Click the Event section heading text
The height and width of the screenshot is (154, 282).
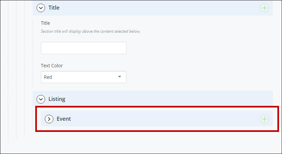click(64, 119)
